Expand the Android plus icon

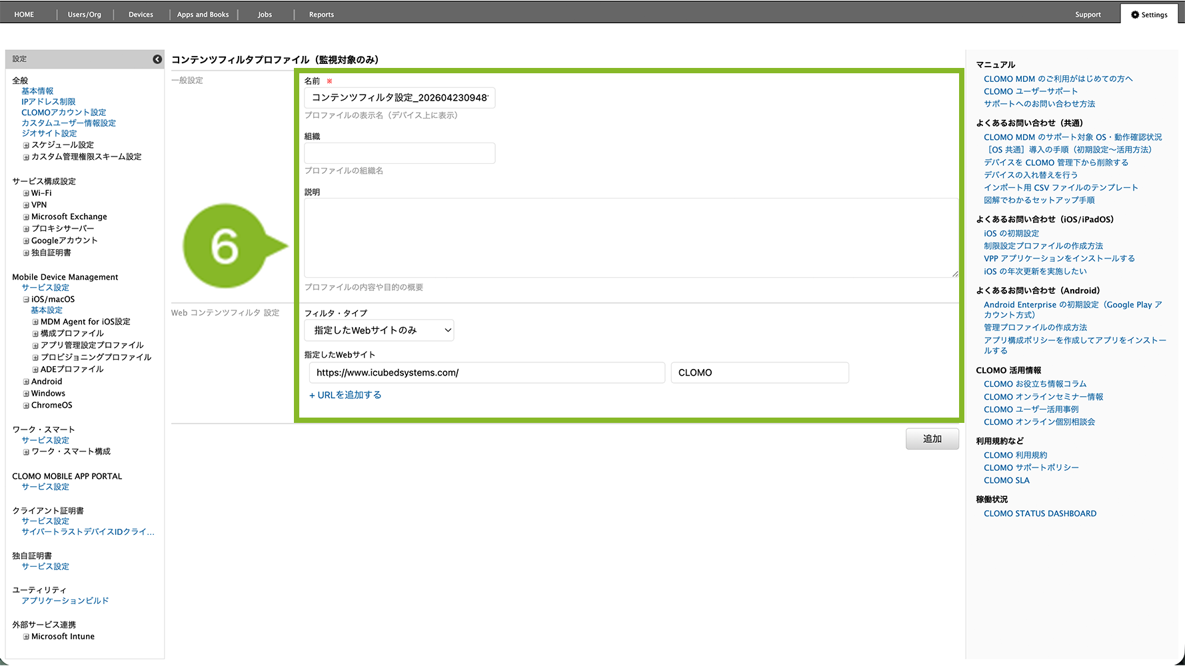coord(26,382)
